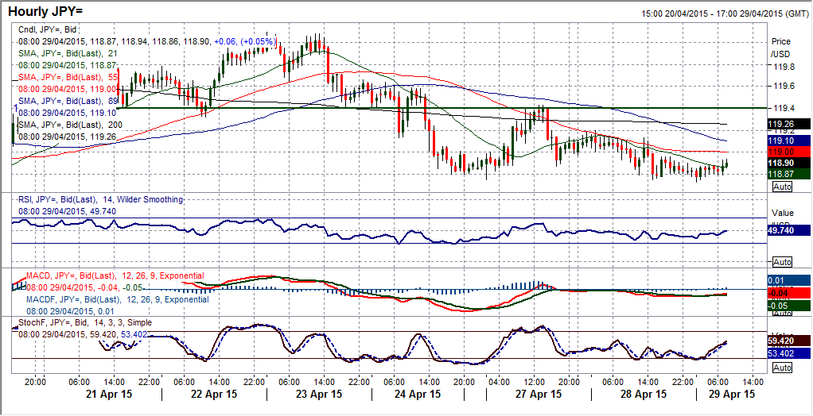The height and width of the screenshot is (416, 813).
Task: Select the green 118.87 price tag
Action: tap(788, 175)
